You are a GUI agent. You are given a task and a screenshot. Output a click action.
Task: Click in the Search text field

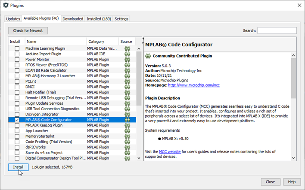coord(277,30)
